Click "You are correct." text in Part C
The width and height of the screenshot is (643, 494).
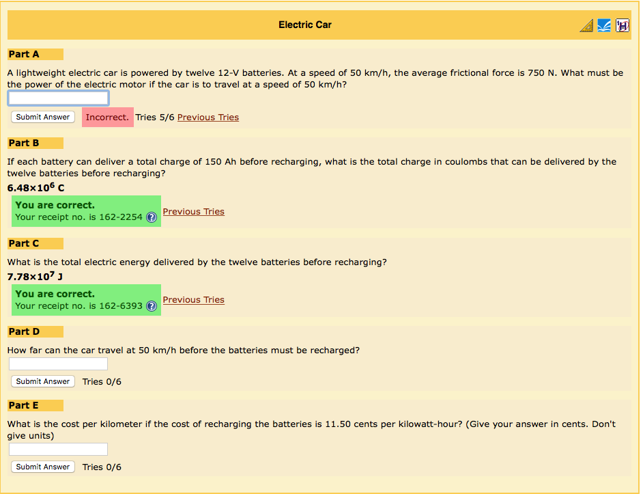coord(55,294)
